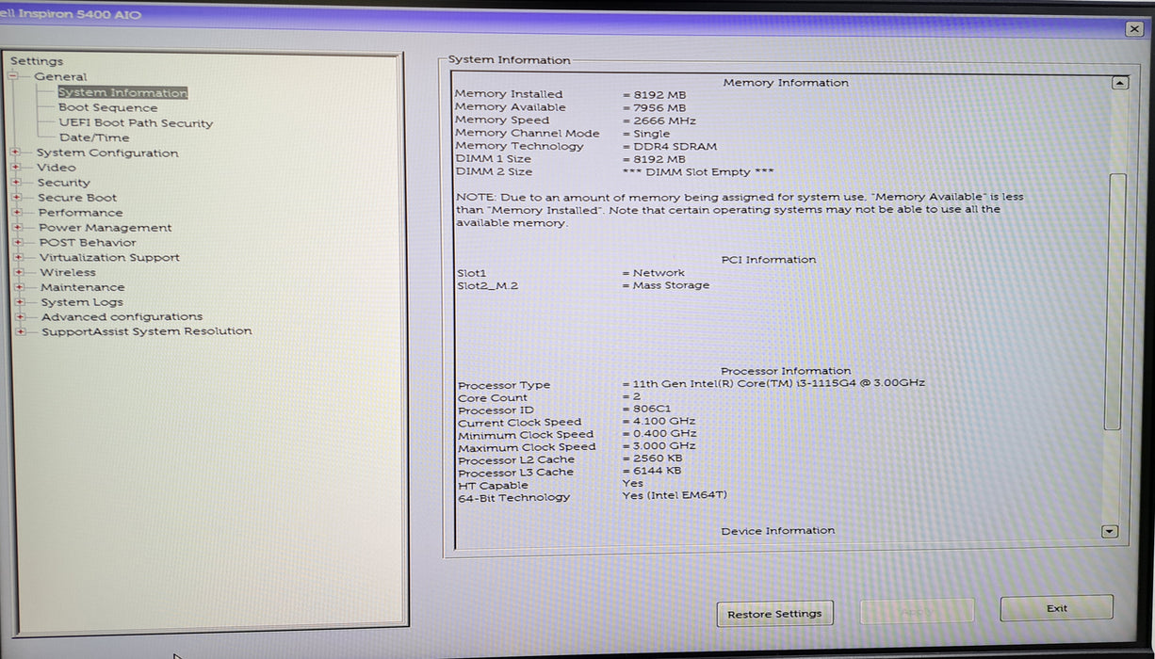Expand the Power Management node
This screenshot has width=1155, height=659.
(18, 228)
